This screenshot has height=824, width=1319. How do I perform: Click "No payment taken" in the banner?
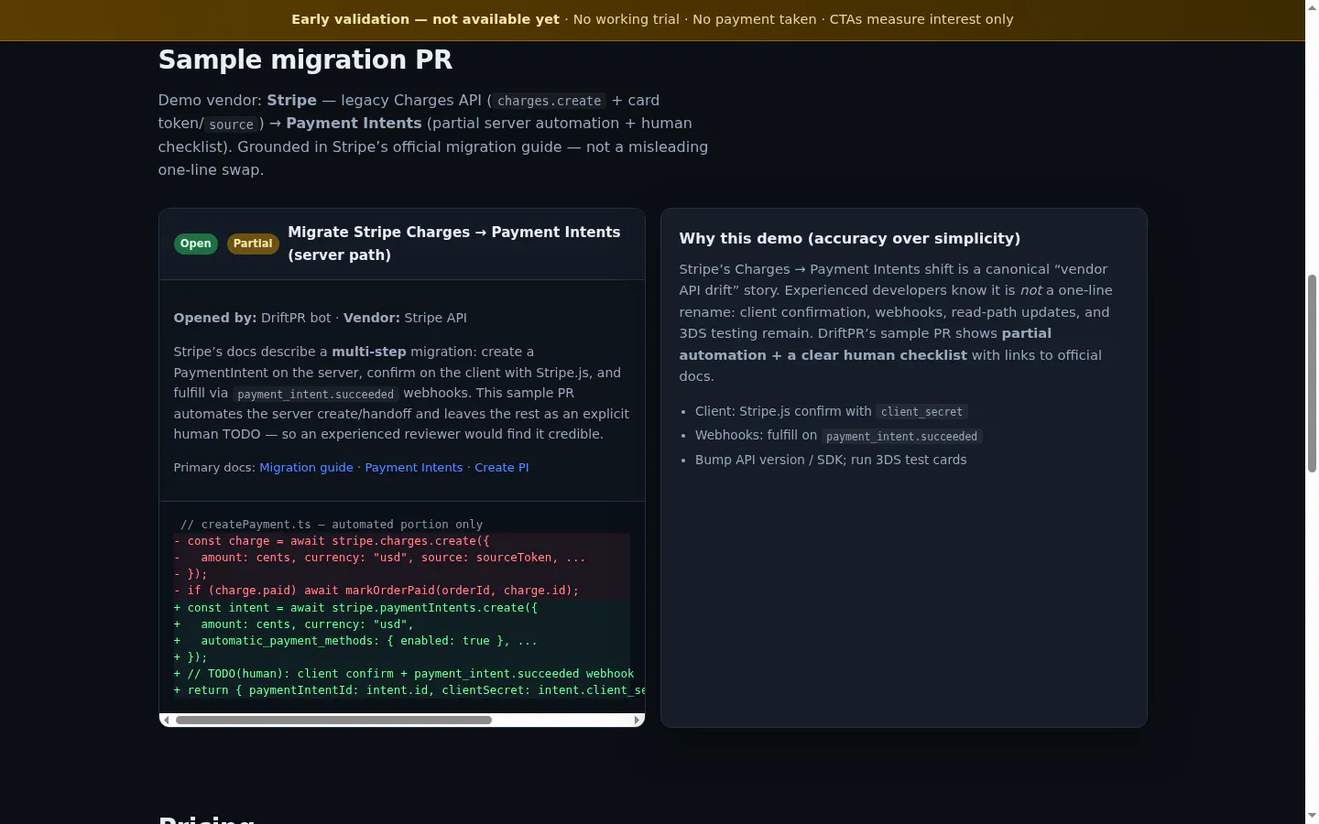755,19
